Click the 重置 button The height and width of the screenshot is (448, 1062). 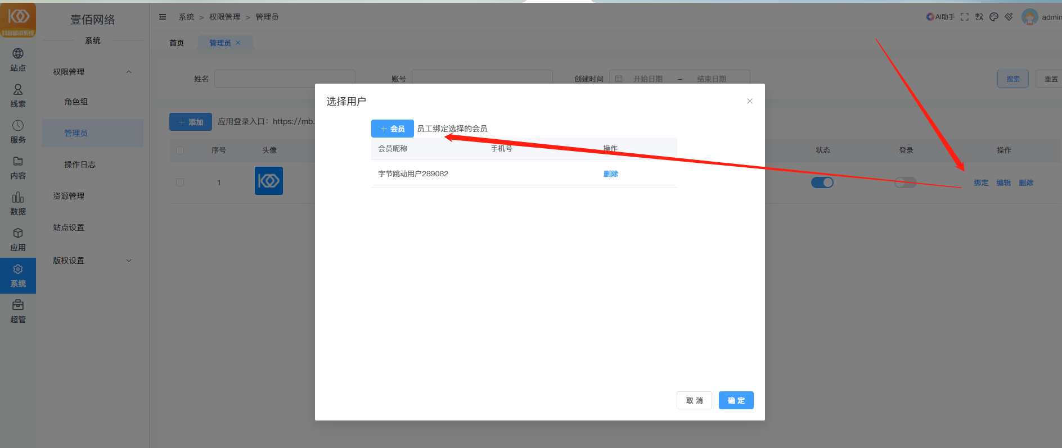point(1051,79)
